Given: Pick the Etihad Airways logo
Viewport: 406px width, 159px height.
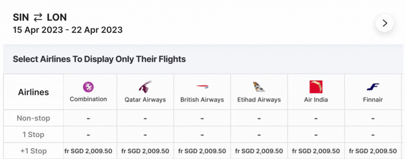Looking at the screenshot, I should (259, 87).
